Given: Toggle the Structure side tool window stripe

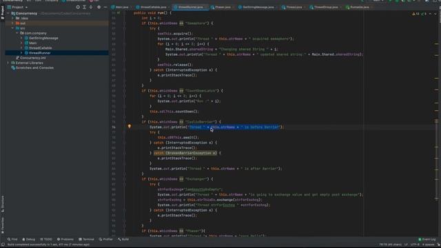Looking at the screenshot, I should tap(3, 204).
